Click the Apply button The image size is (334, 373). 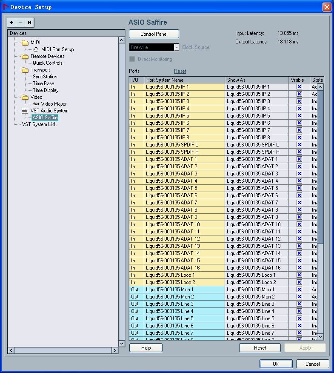pos(305,348)
